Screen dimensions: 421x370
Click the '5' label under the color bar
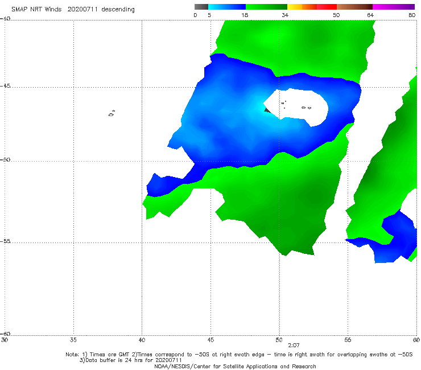coord(209,15)
